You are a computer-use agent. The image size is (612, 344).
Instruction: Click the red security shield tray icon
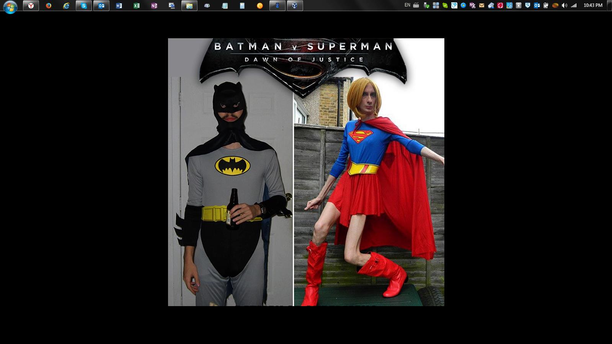pos(500,5)
